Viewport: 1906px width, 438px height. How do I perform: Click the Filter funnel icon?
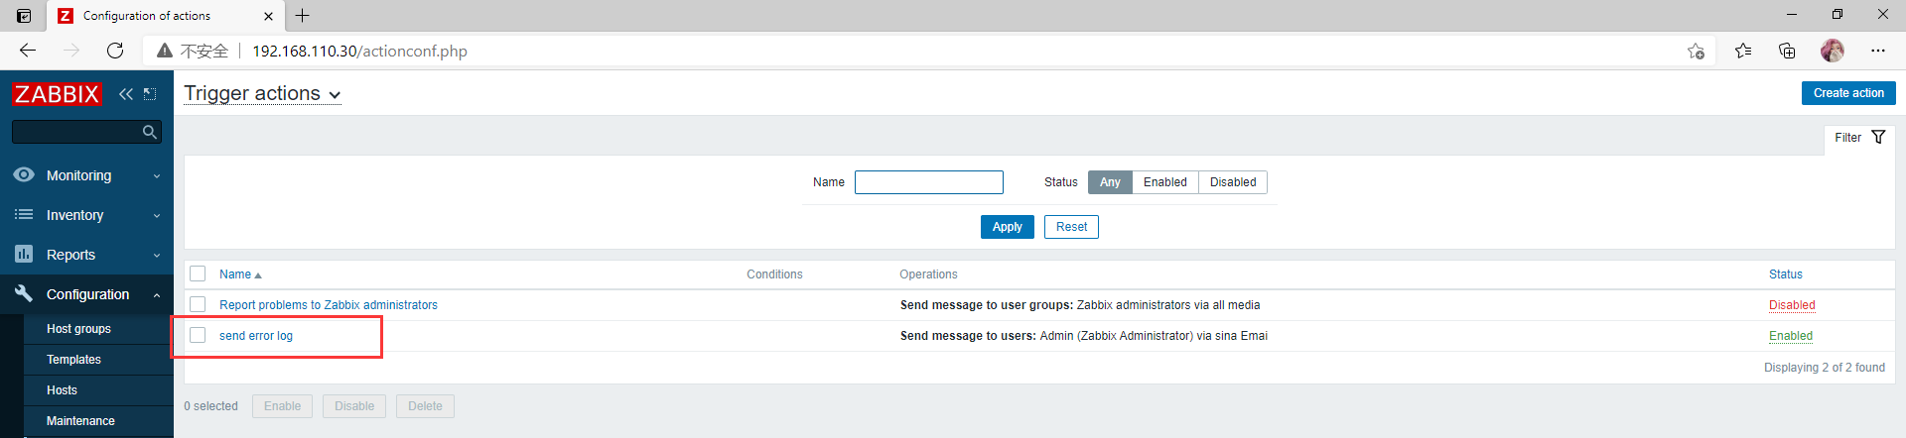[1878, 138]
